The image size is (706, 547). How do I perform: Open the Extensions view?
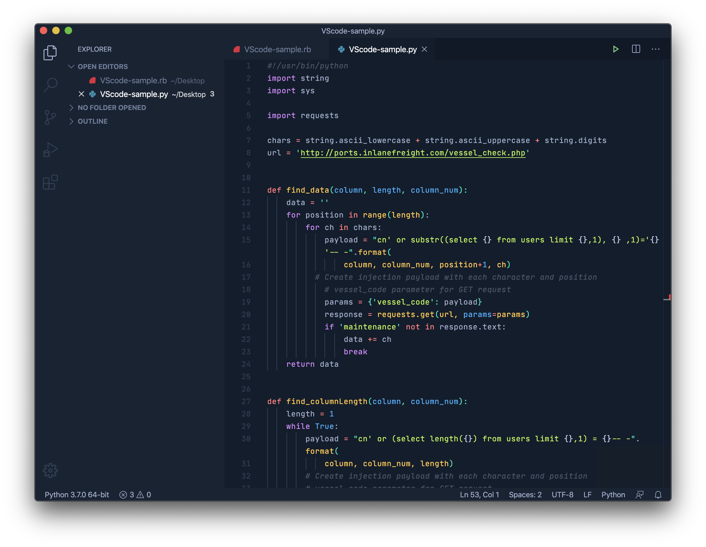pos(50,182)
